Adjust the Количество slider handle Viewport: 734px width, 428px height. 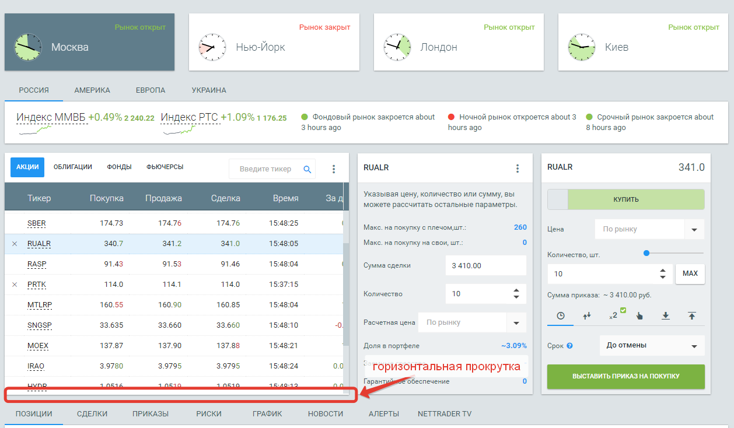coord(646,253)
